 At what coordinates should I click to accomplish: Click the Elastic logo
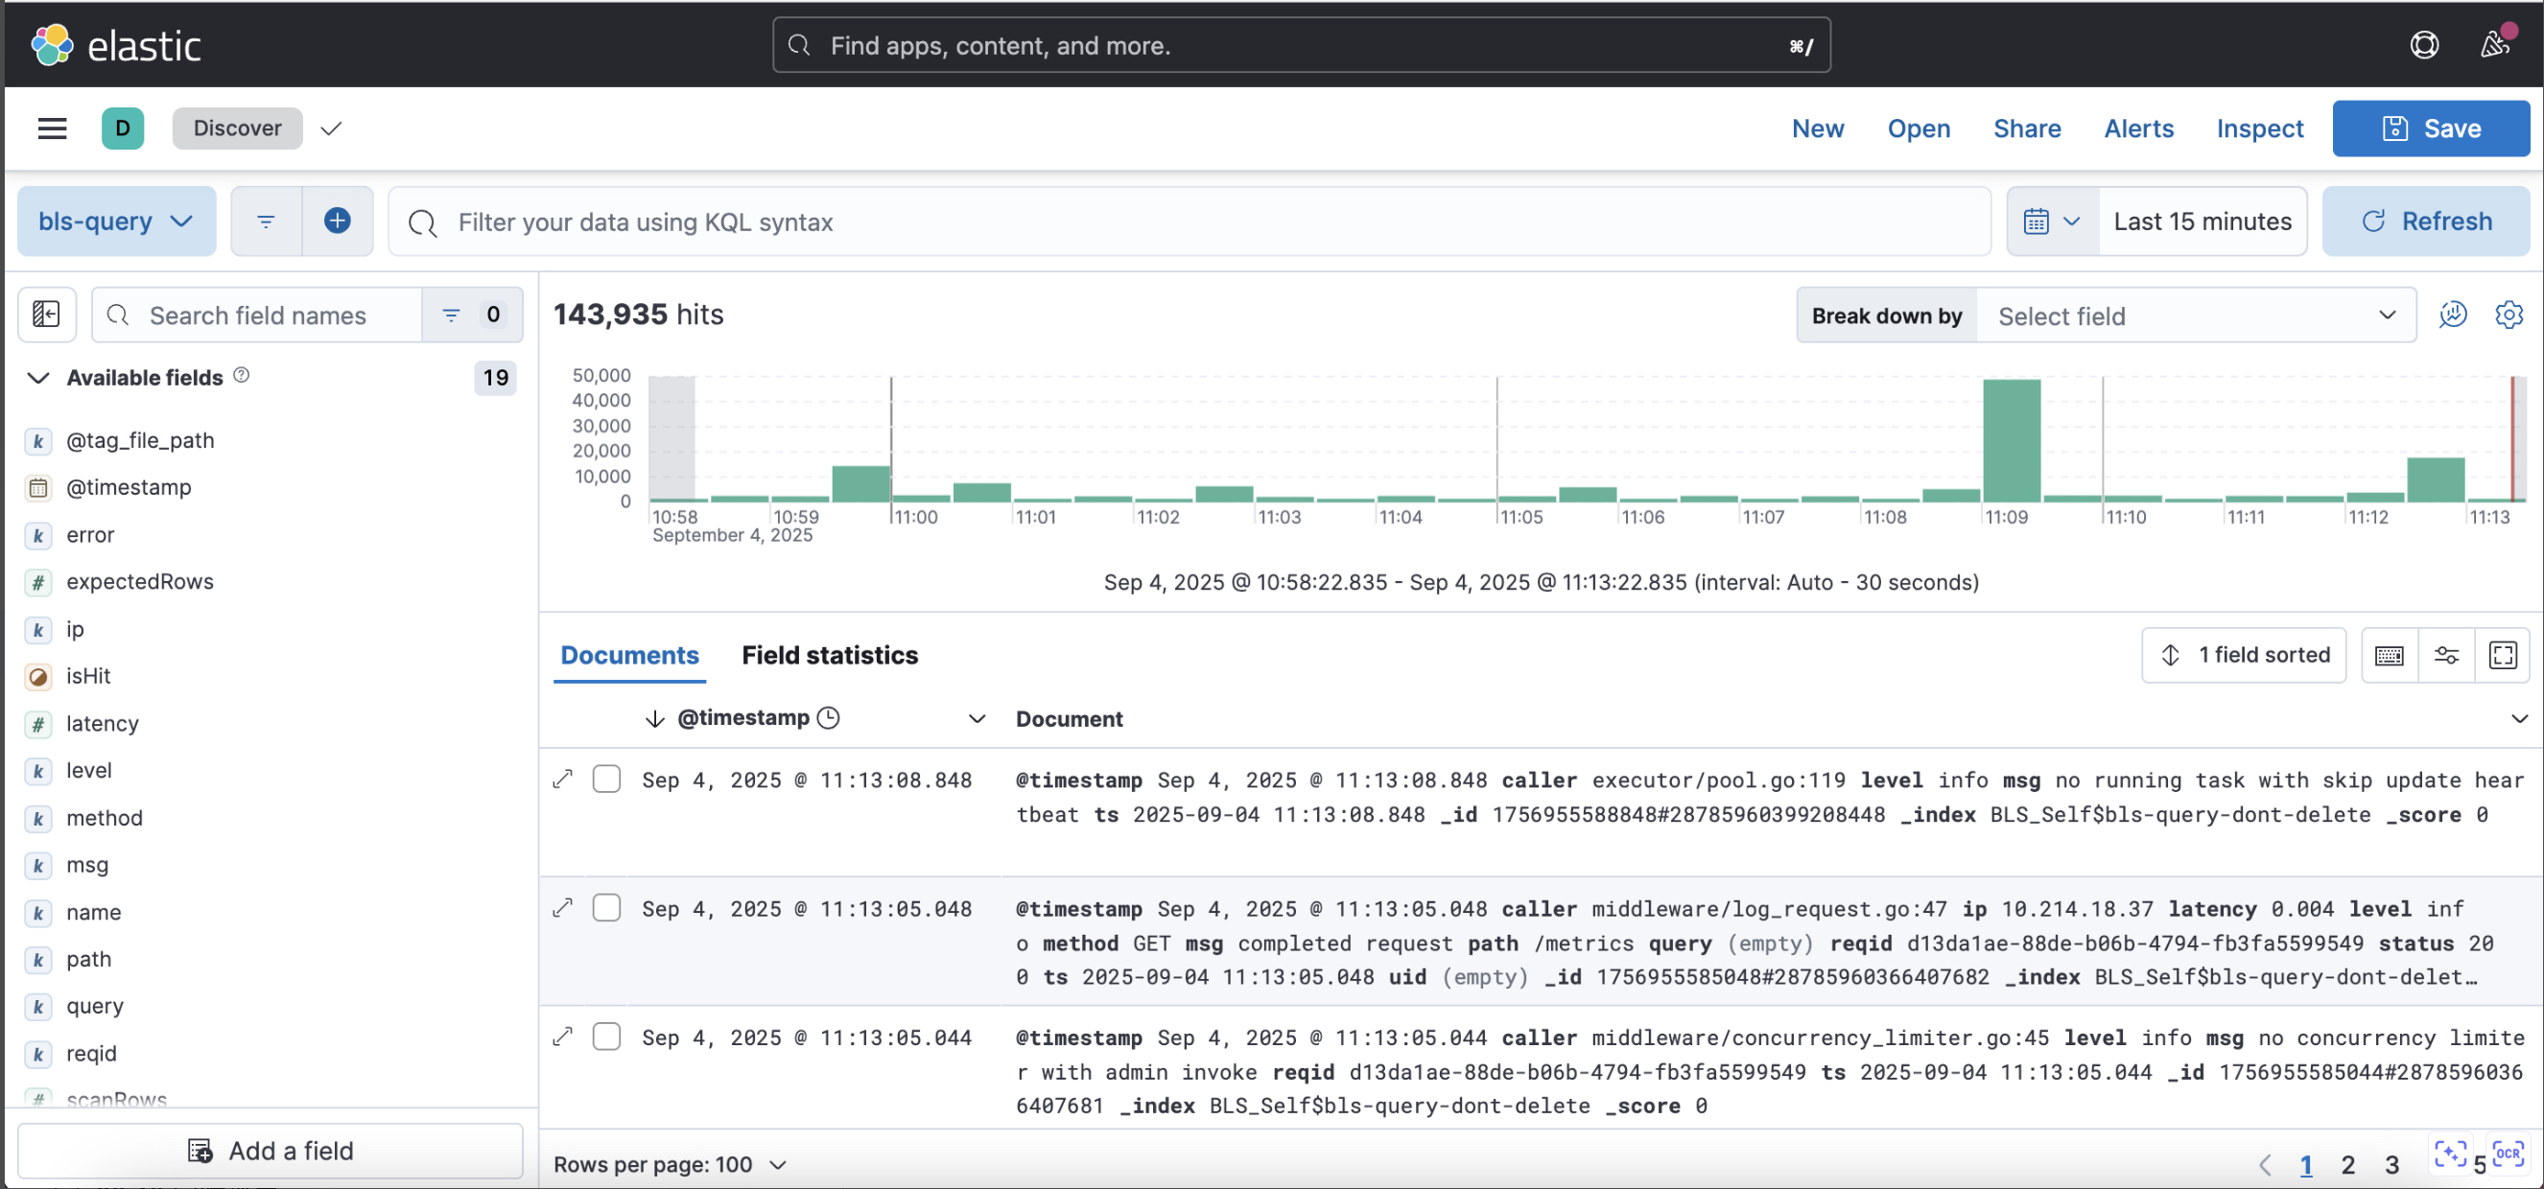[115, 45]
